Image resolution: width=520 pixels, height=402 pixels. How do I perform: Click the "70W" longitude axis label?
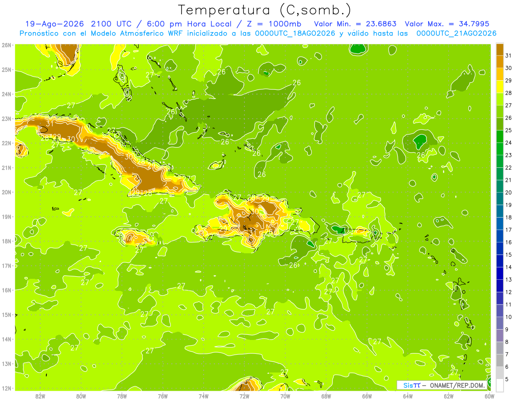point(285,396)
